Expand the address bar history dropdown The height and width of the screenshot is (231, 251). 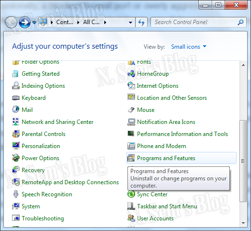(131, 23)
